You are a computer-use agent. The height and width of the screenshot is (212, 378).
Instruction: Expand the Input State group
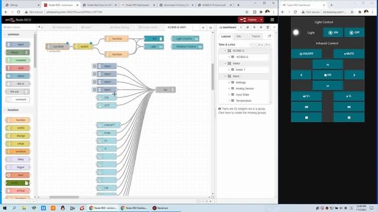pos(229,95)
